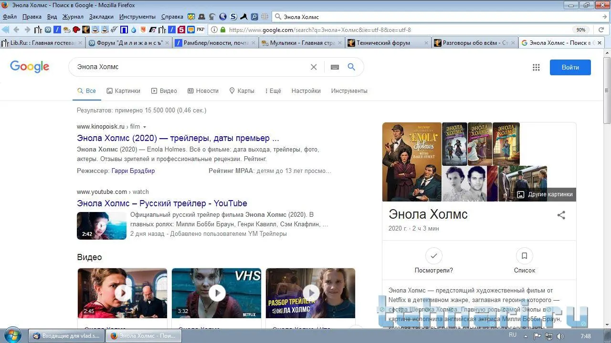Click the blue magnifier search icon
Image resolution: width=611 pixels, height=343 pixels.
click(x=351, y=67)
